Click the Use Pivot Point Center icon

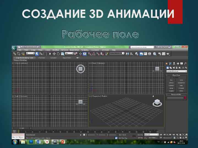coord(76,54)
